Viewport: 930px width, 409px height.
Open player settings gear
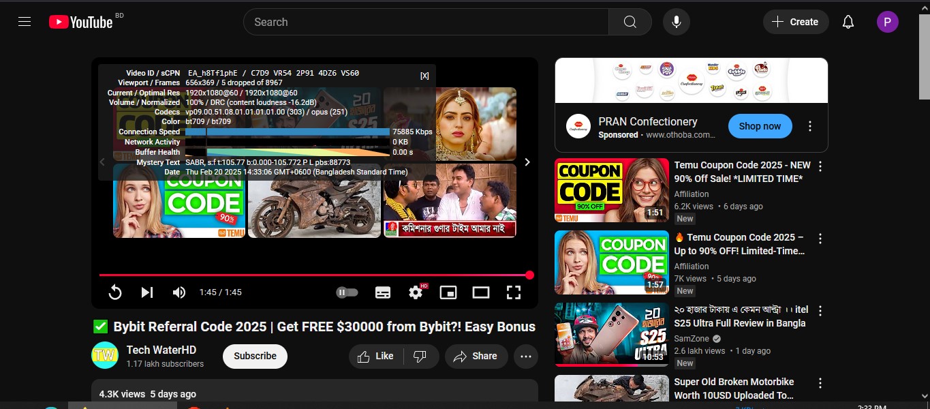click(x=416, y=292)
